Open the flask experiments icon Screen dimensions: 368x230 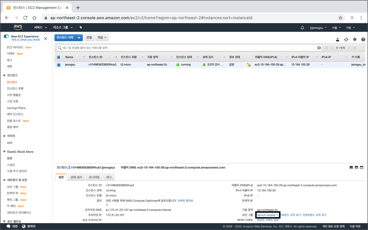(337, 39)
